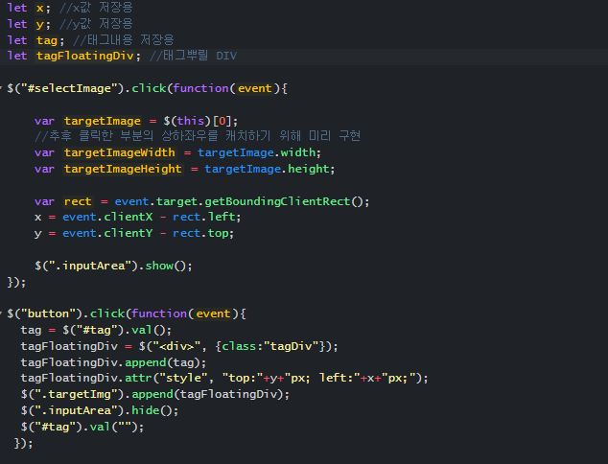Click the 'val()' call in the tag assignment
Image resolution: width=608 pixels, height=464 pixels.
[149, 330]
